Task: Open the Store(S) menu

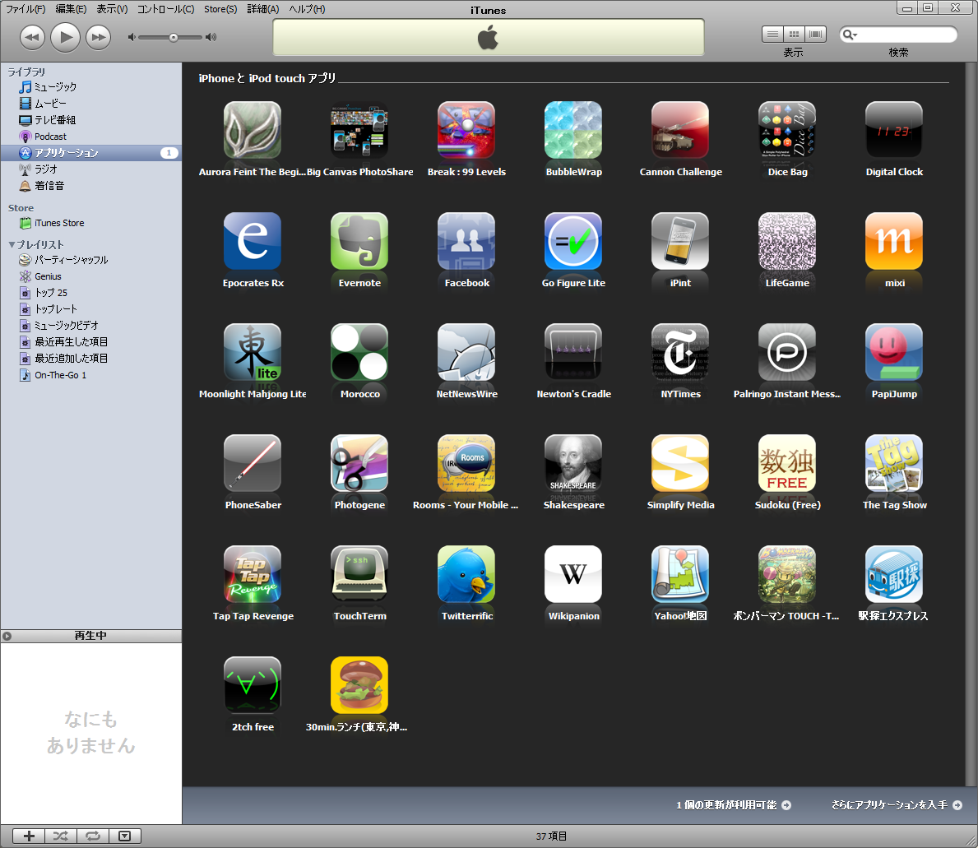Action: 220,9
